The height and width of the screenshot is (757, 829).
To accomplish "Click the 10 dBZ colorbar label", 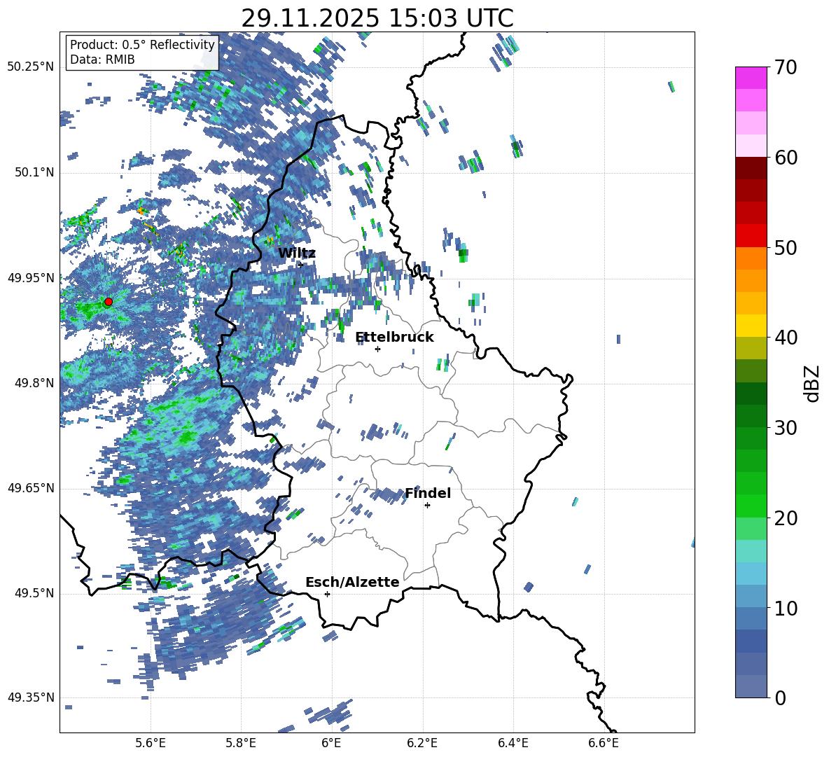I will point(785,609).
